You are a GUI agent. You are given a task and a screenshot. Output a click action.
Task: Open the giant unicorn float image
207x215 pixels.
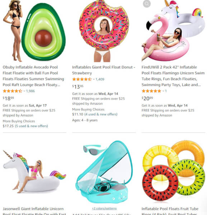34,171
